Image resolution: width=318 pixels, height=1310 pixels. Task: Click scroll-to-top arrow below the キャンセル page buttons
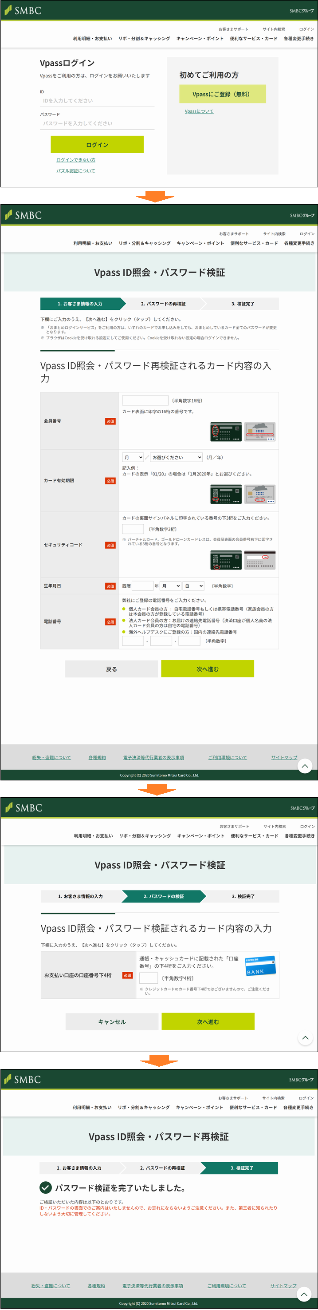(305, 1037)
